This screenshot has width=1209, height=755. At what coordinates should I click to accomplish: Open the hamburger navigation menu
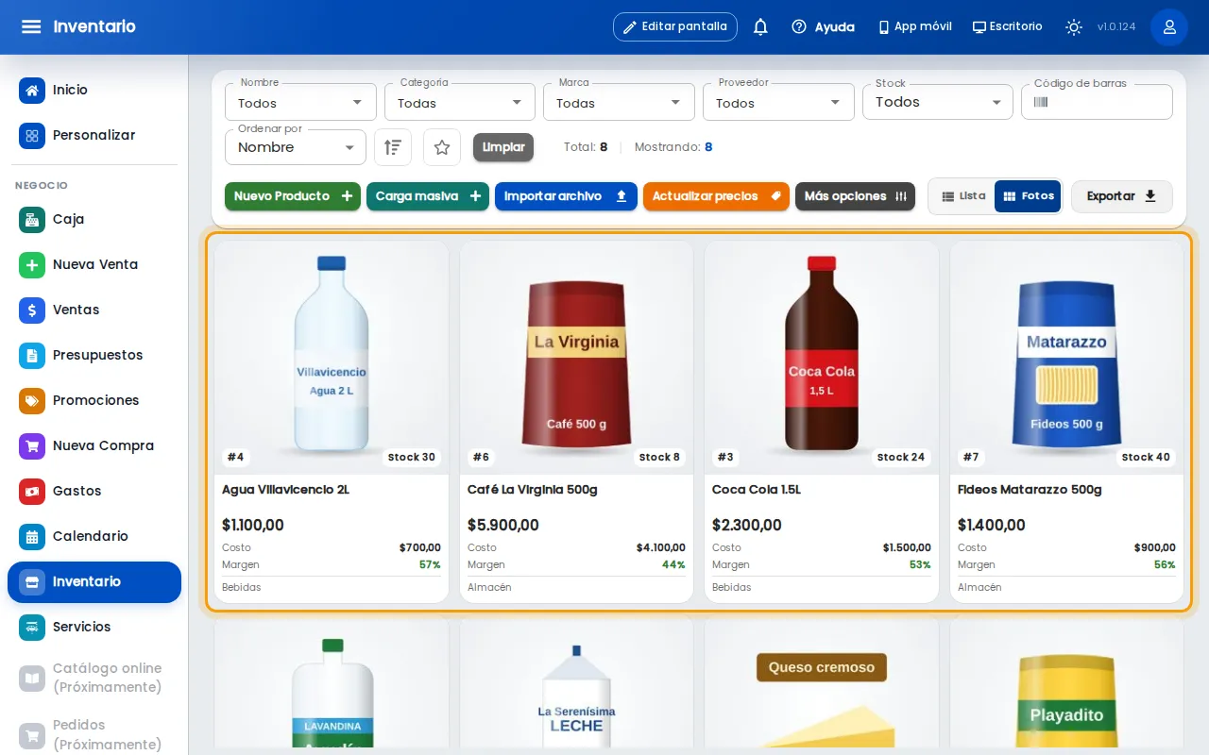coord(31,26)
